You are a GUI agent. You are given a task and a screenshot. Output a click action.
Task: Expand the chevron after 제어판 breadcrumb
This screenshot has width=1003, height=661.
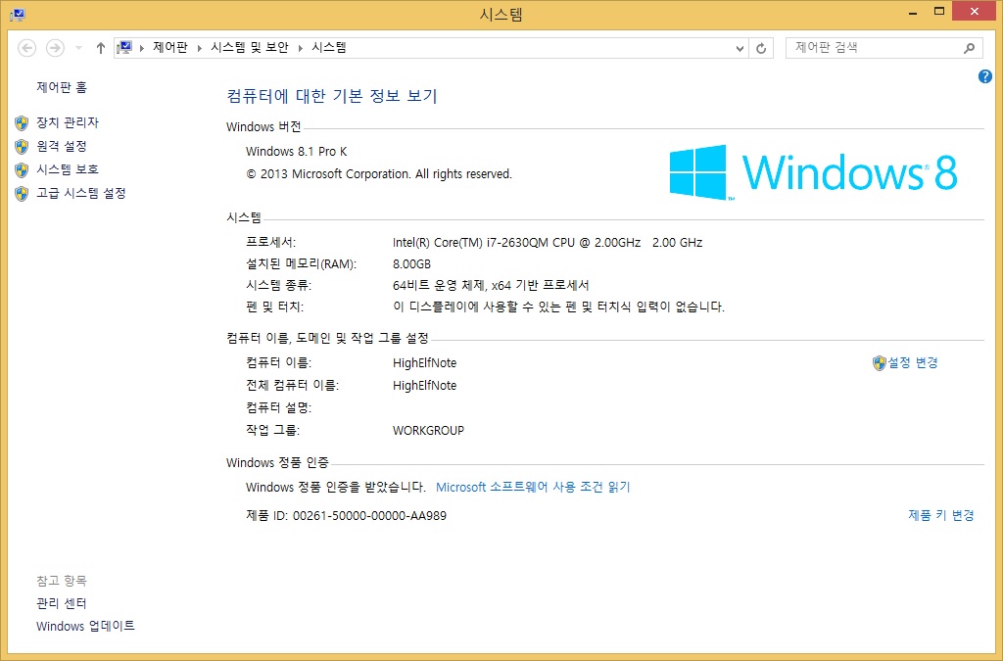200,48
